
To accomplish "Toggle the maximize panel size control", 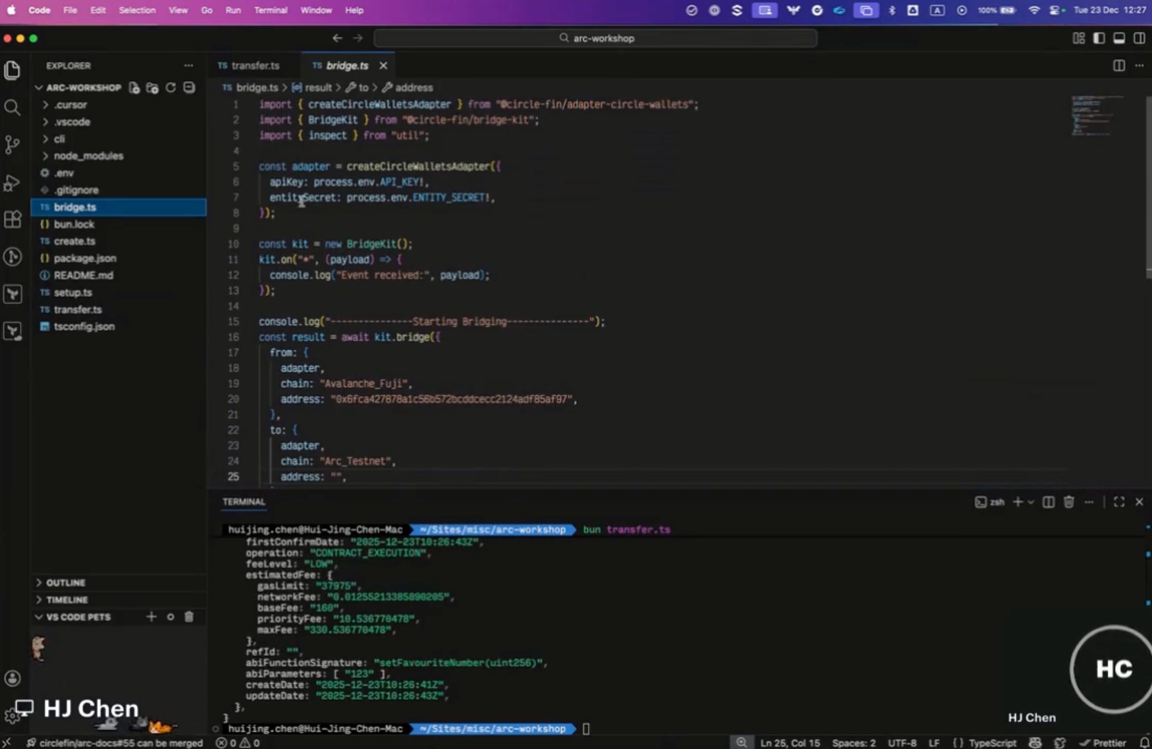I will click(1119, 502).
